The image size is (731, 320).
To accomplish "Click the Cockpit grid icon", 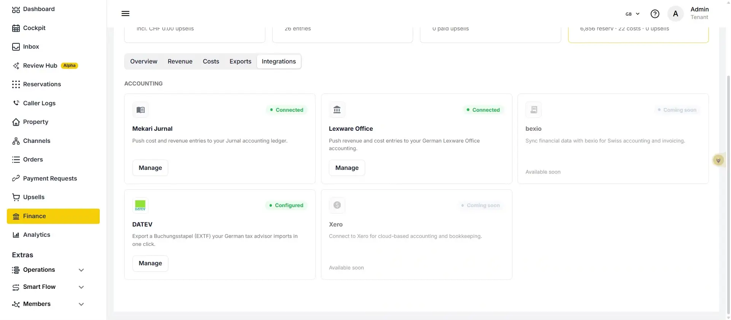I will [16, 28].
